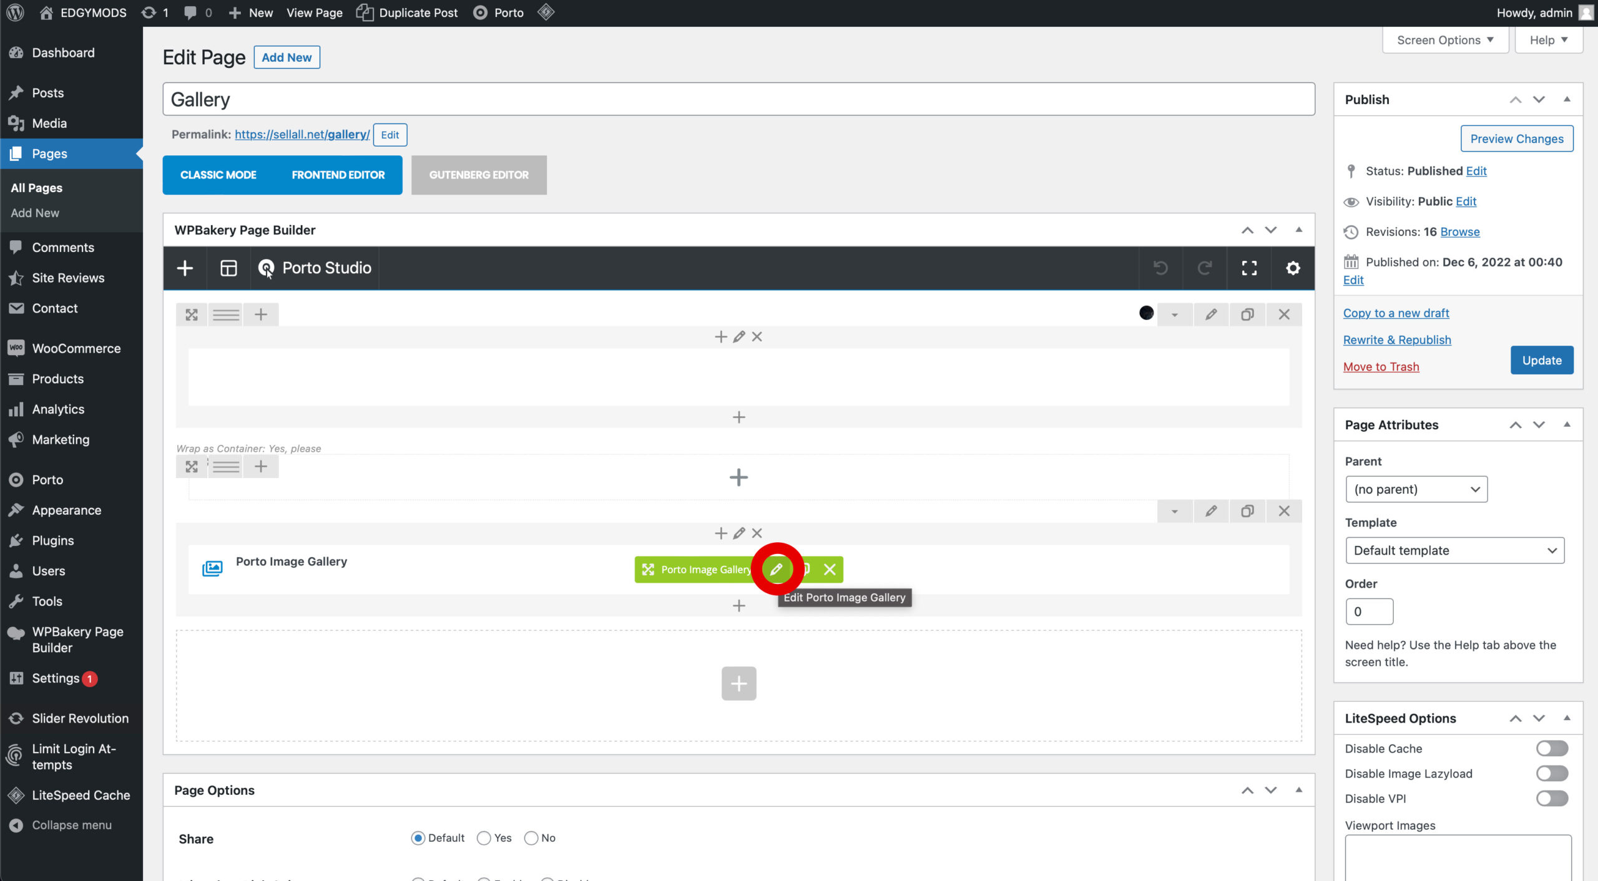
Task: Collapse the Page Attributes panel
Action: (1567, 424)
